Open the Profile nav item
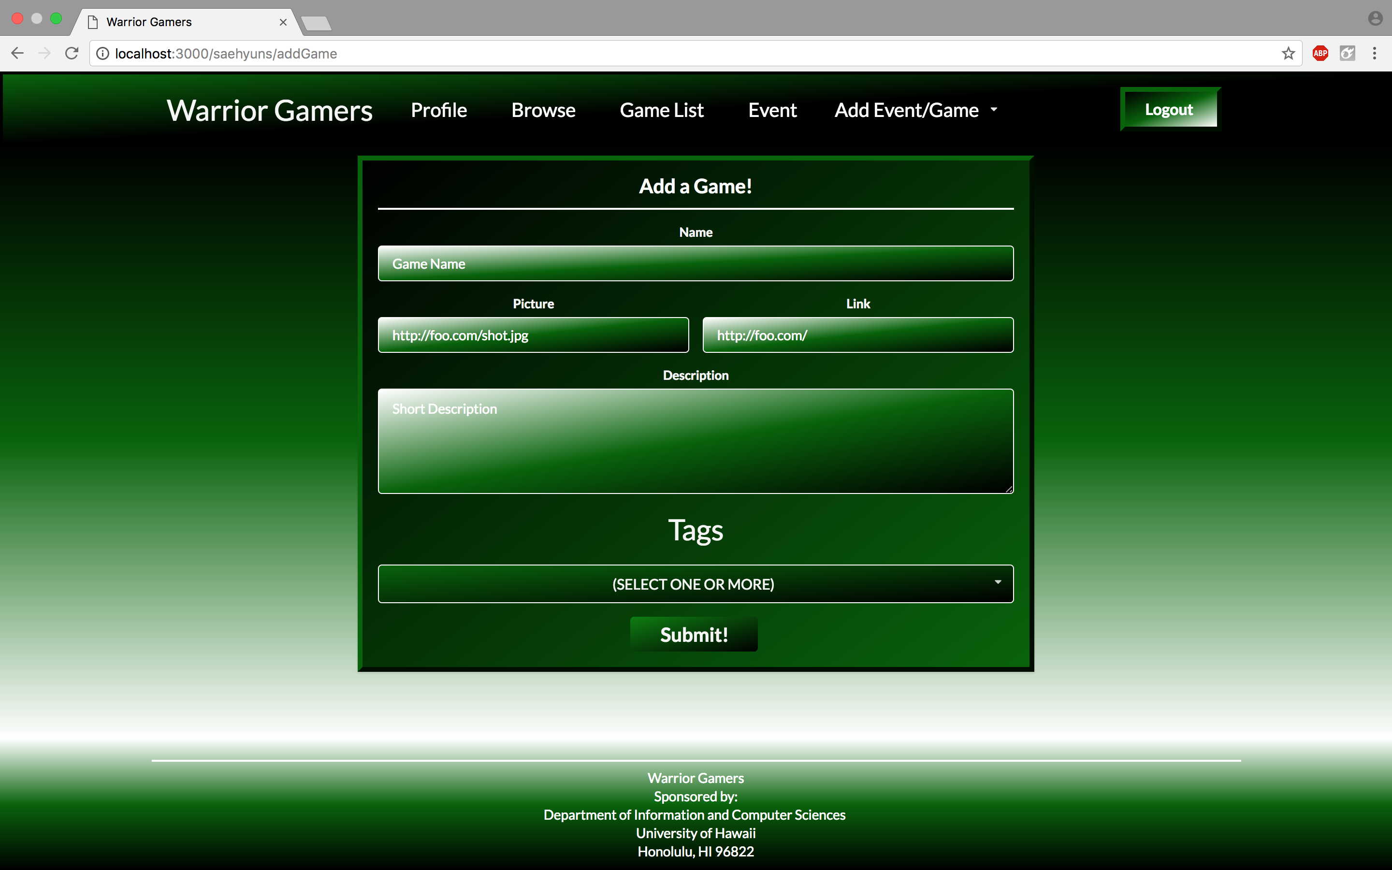 pyautogui.click(x=439, y=110)
